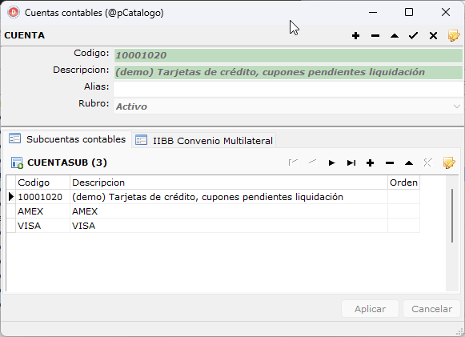Expand the Rubro dropdown showing Activo

(457, 106)
